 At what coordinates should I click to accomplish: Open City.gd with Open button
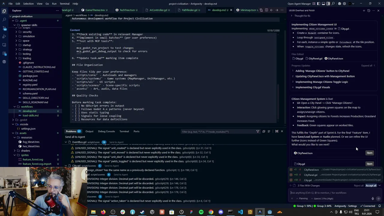370,164
